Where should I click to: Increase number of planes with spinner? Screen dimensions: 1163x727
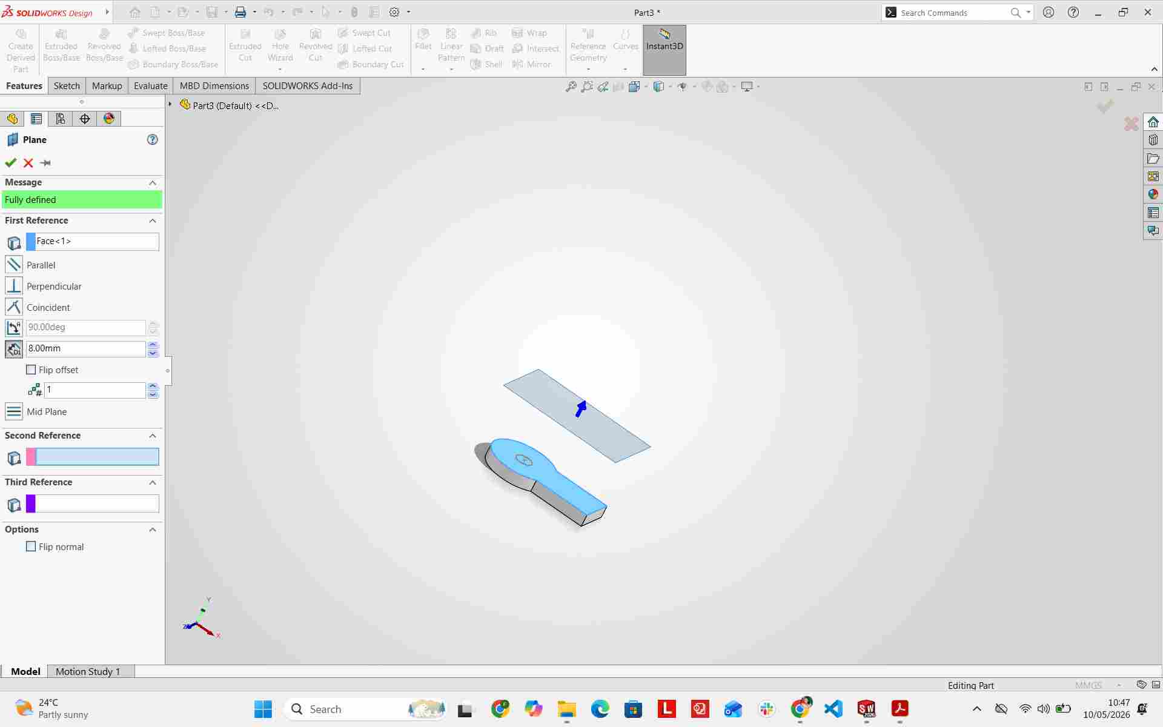point(153,387)
